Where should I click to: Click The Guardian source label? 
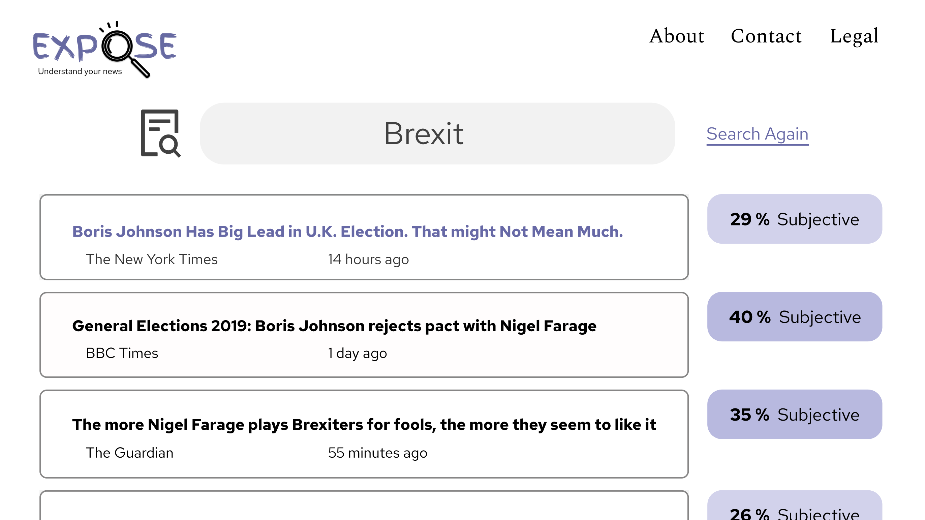pos(129,453)
